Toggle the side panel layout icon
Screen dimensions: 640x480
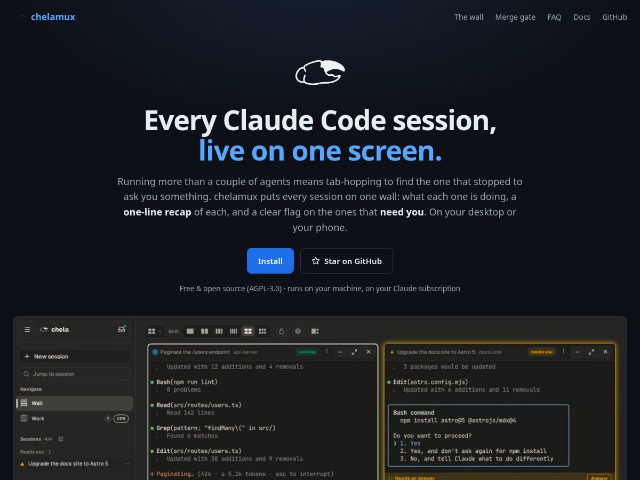click(x=314, y=331)
